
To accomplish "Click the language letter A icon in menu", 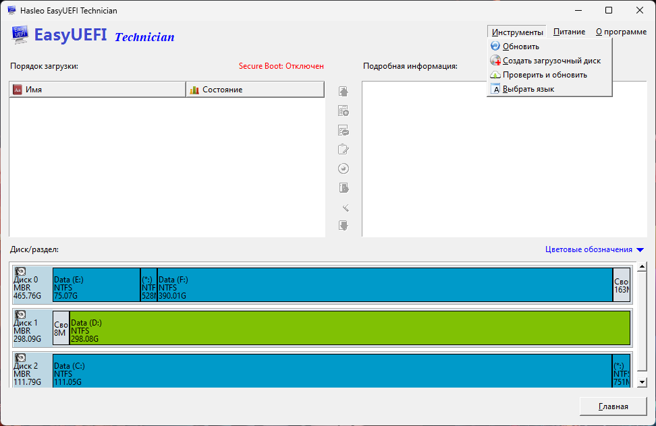I will coord(495,88).
